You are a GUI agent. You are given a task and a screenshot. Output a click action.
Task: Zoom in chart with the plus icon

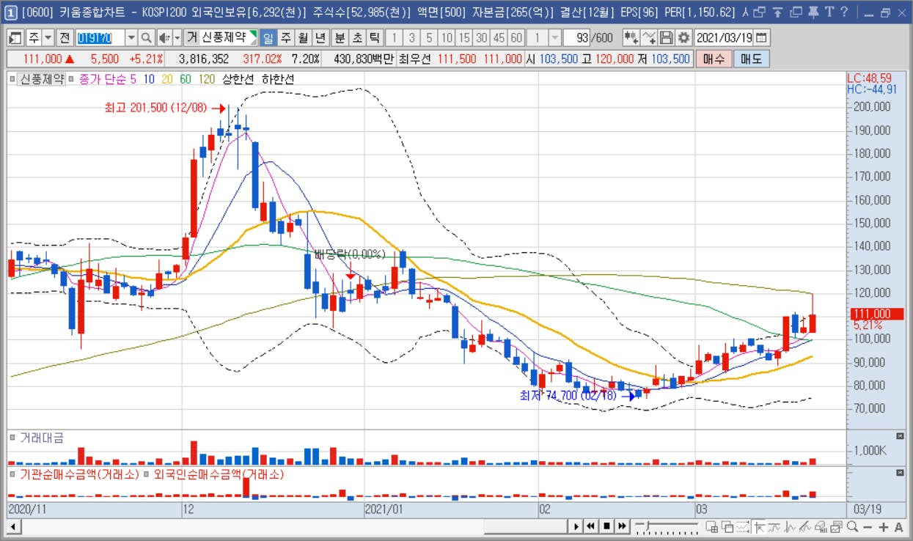[x=884, y=526]
